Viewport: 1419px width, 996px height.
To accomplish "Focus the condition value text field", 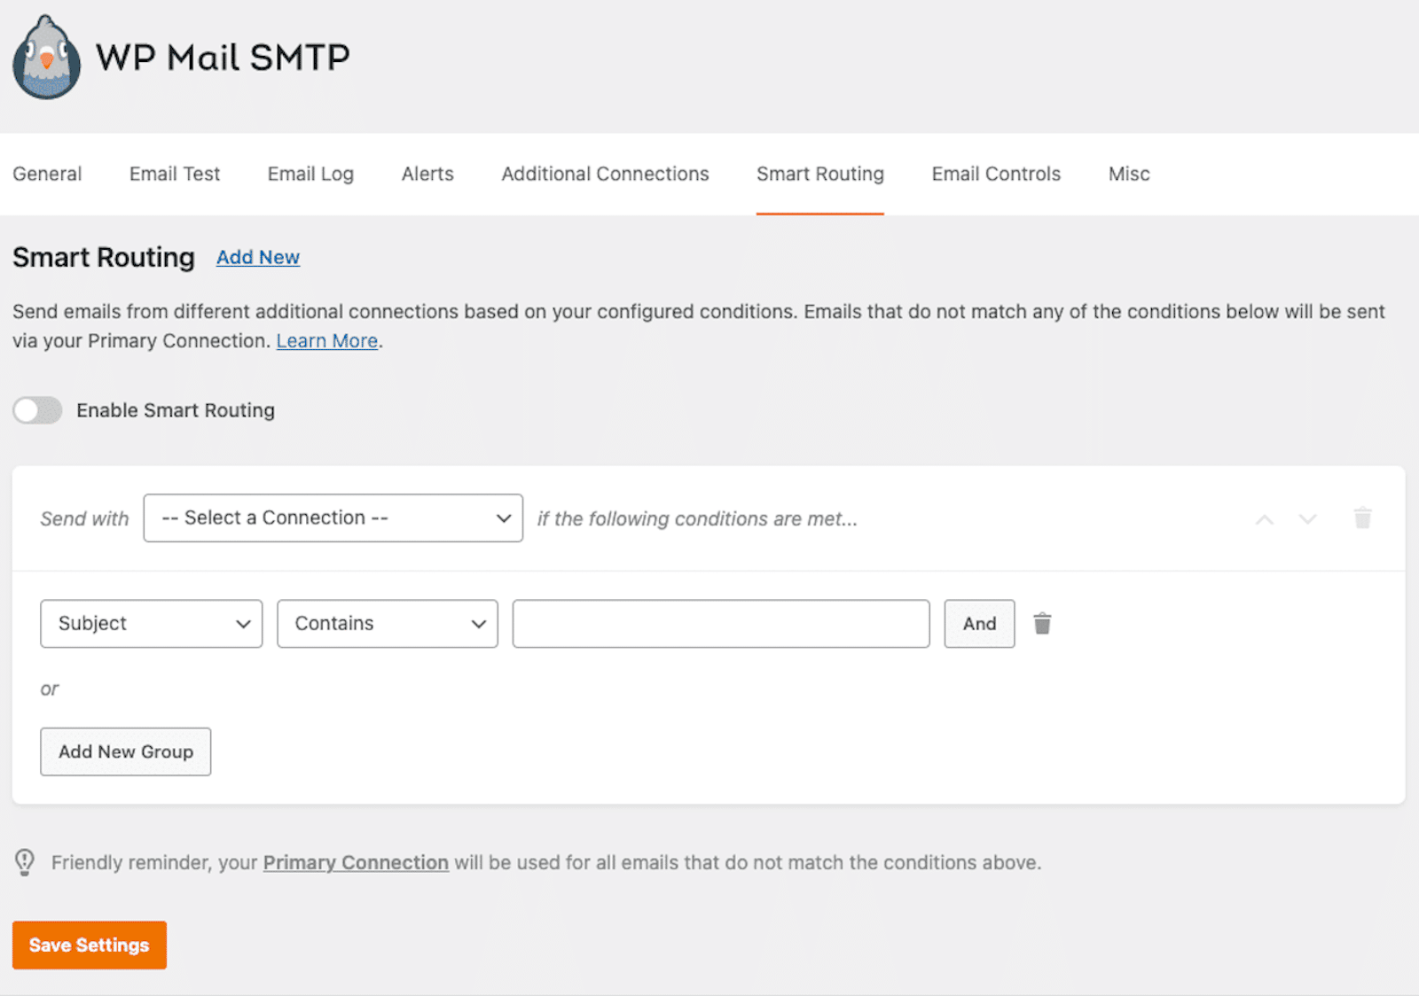I will pyautogui.click(x=721, y=624).
